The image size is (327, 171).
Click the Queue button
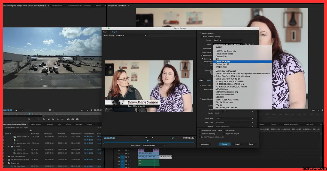(225, 144)
